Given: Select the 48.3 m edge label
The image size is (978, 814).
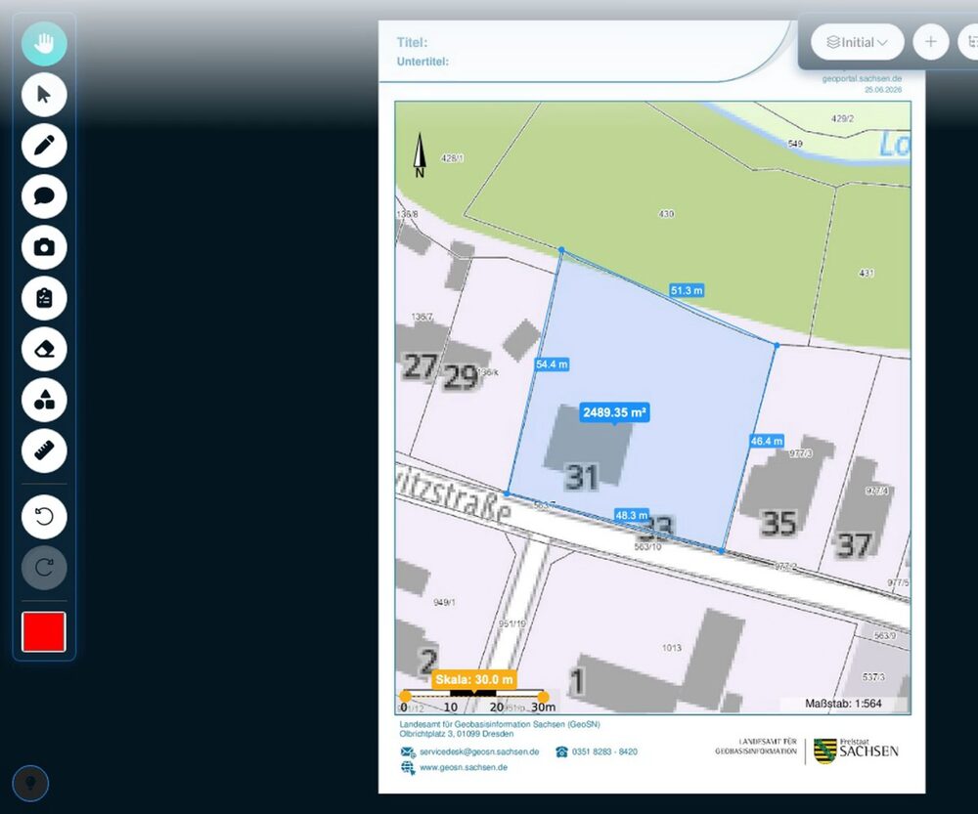Looking at the screenshot, I should 631,515.
